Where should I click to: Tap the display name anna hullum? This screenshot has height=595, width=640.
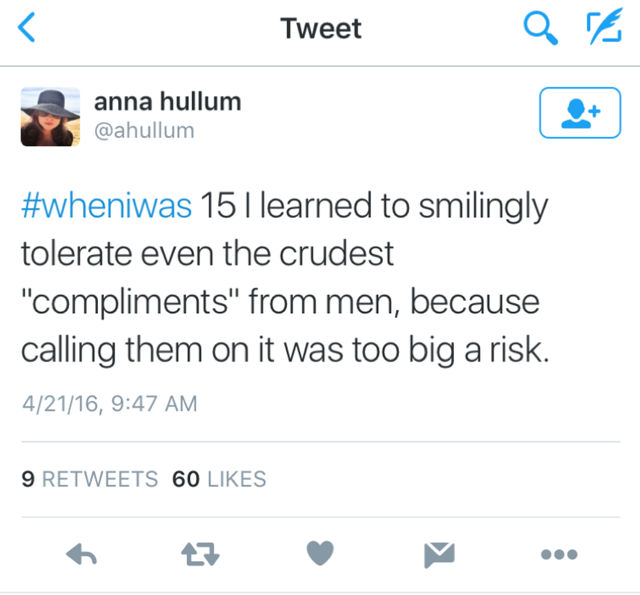pyautogui.click(x=167, y=101)
